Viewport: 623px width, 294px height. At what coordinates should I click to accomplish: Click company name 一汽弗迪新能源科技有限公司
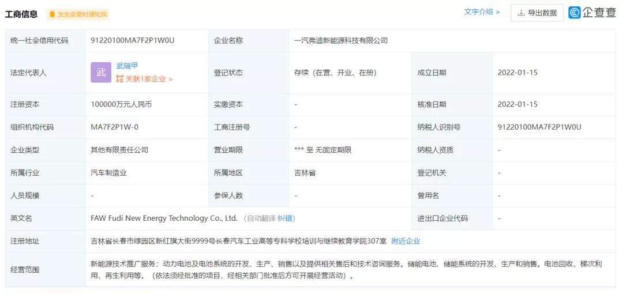[340, 40]
